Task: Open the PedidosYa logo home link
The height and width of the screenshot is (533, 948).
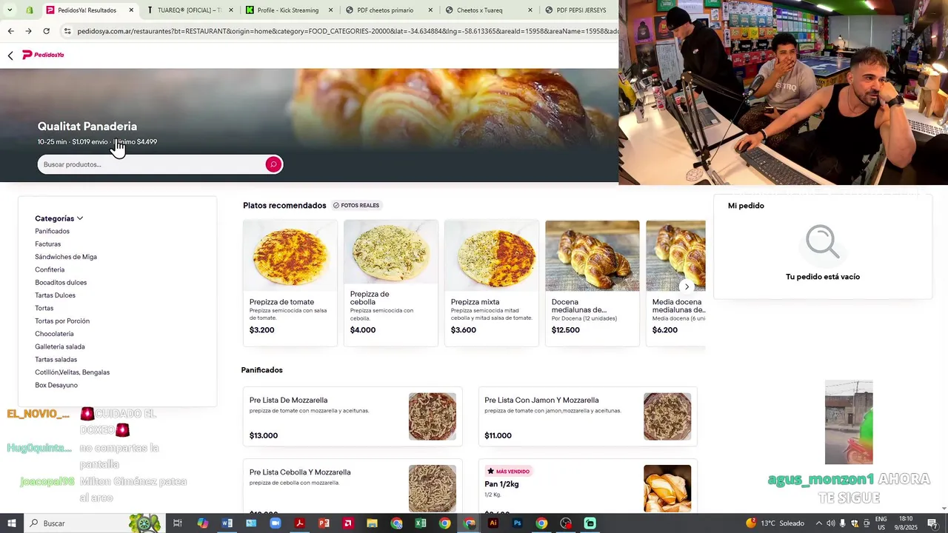Action: 43,55
